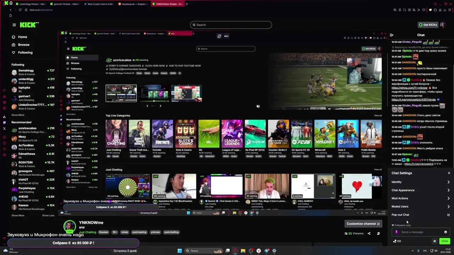Open lupiupka channel in Following list
454x255 pixels.
click(33, 89)
